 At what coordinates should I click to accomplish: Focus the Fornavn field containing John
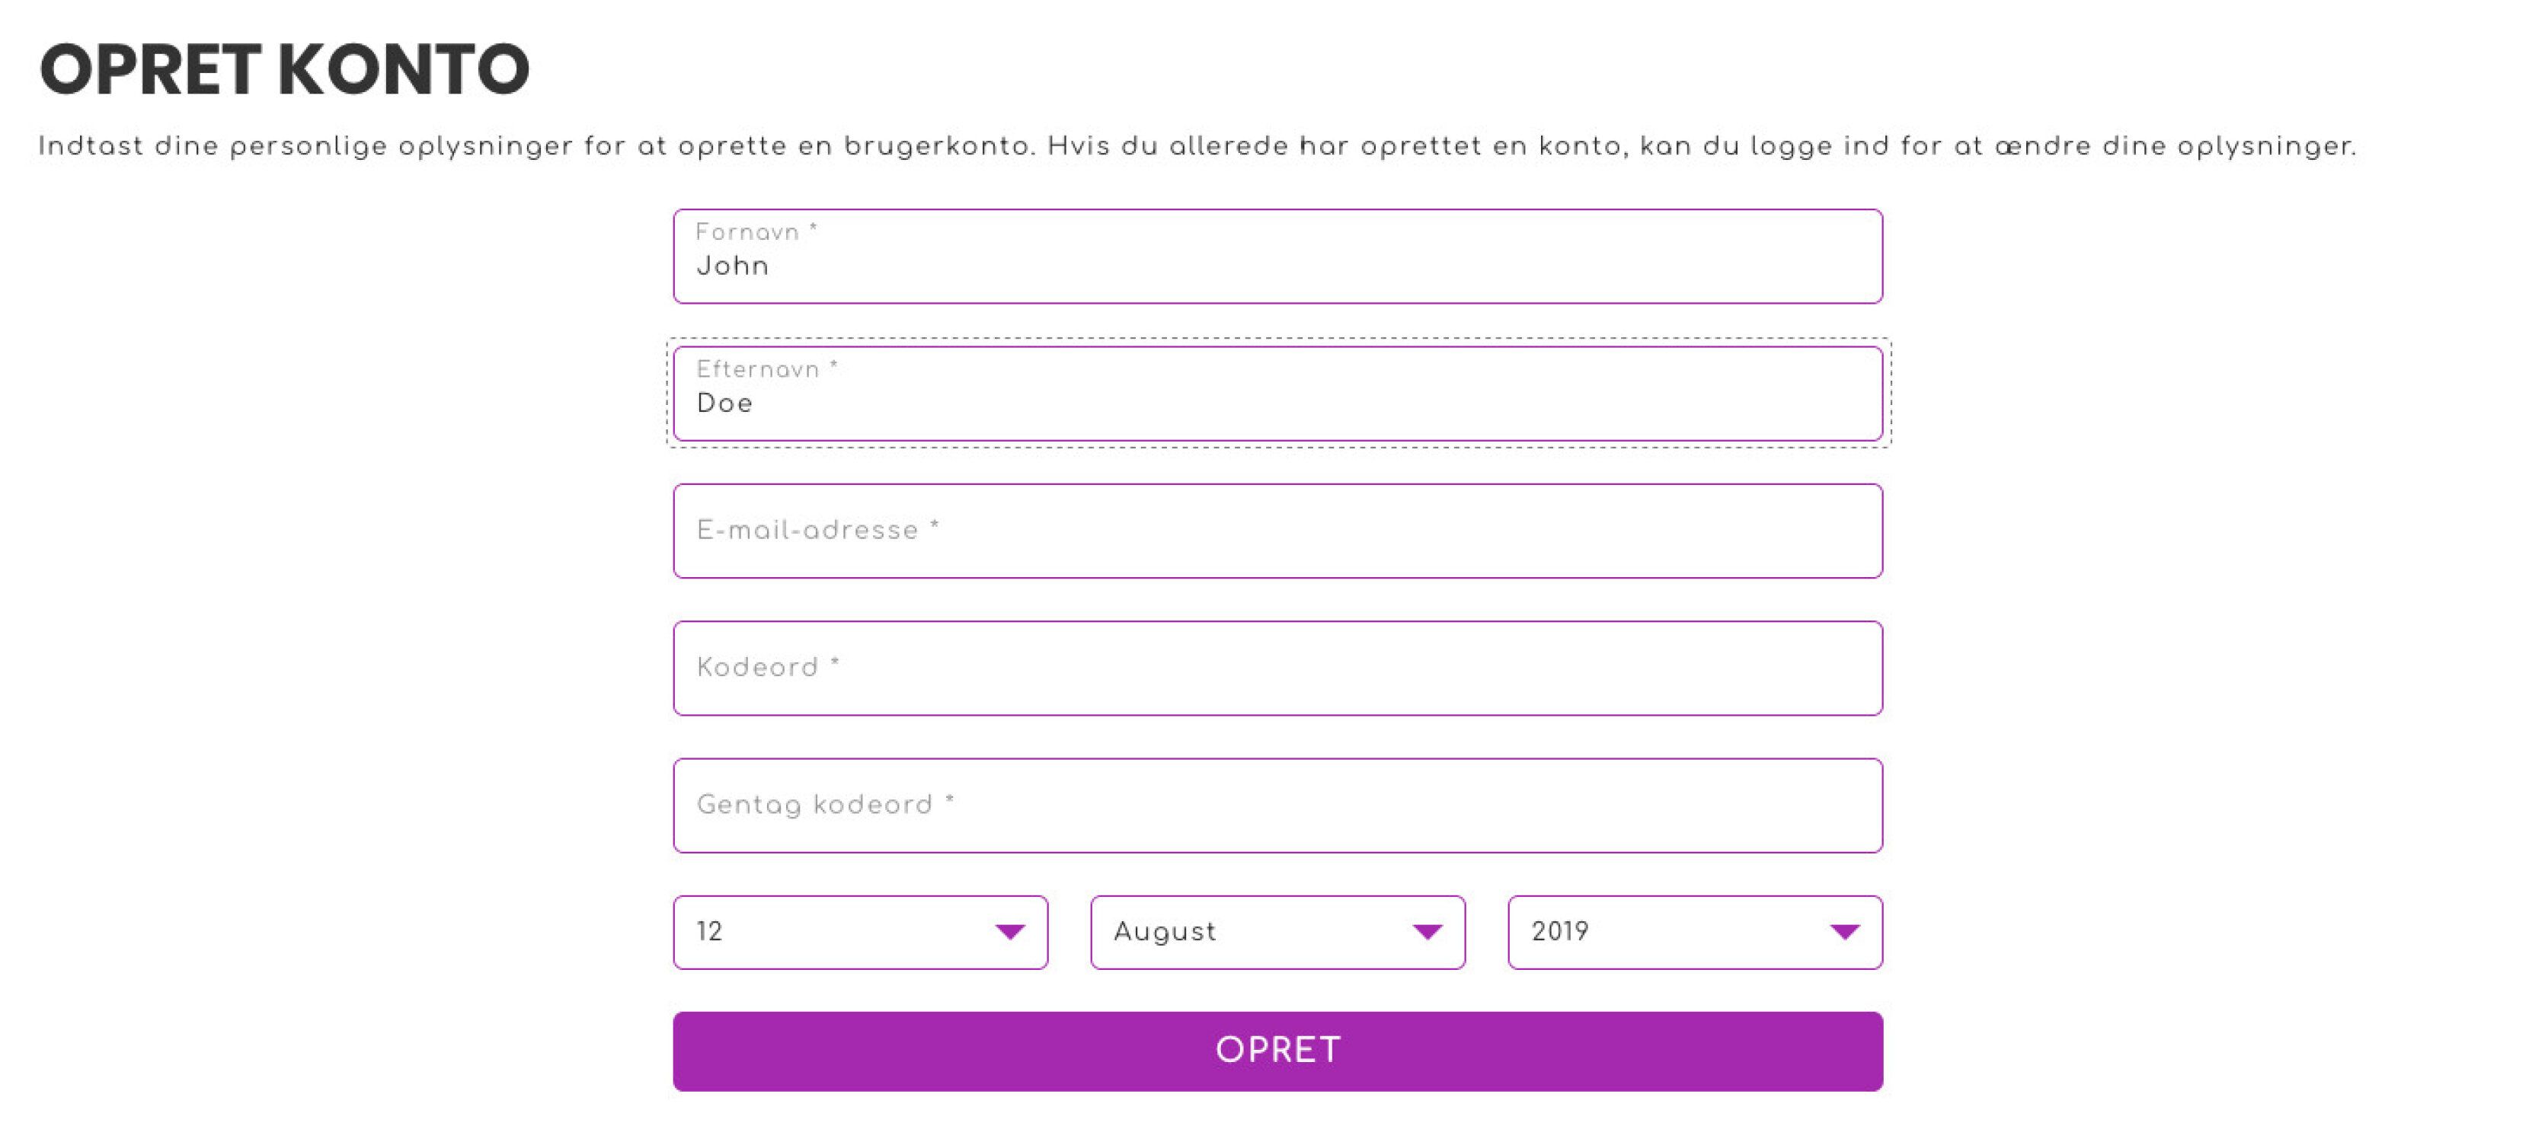point(1278,256)
